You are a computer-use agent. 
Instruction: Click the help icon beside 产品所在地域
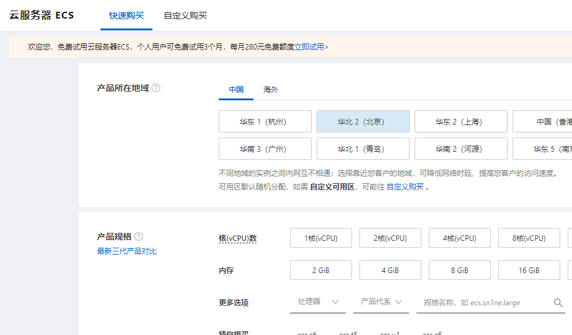pos(156,88)
